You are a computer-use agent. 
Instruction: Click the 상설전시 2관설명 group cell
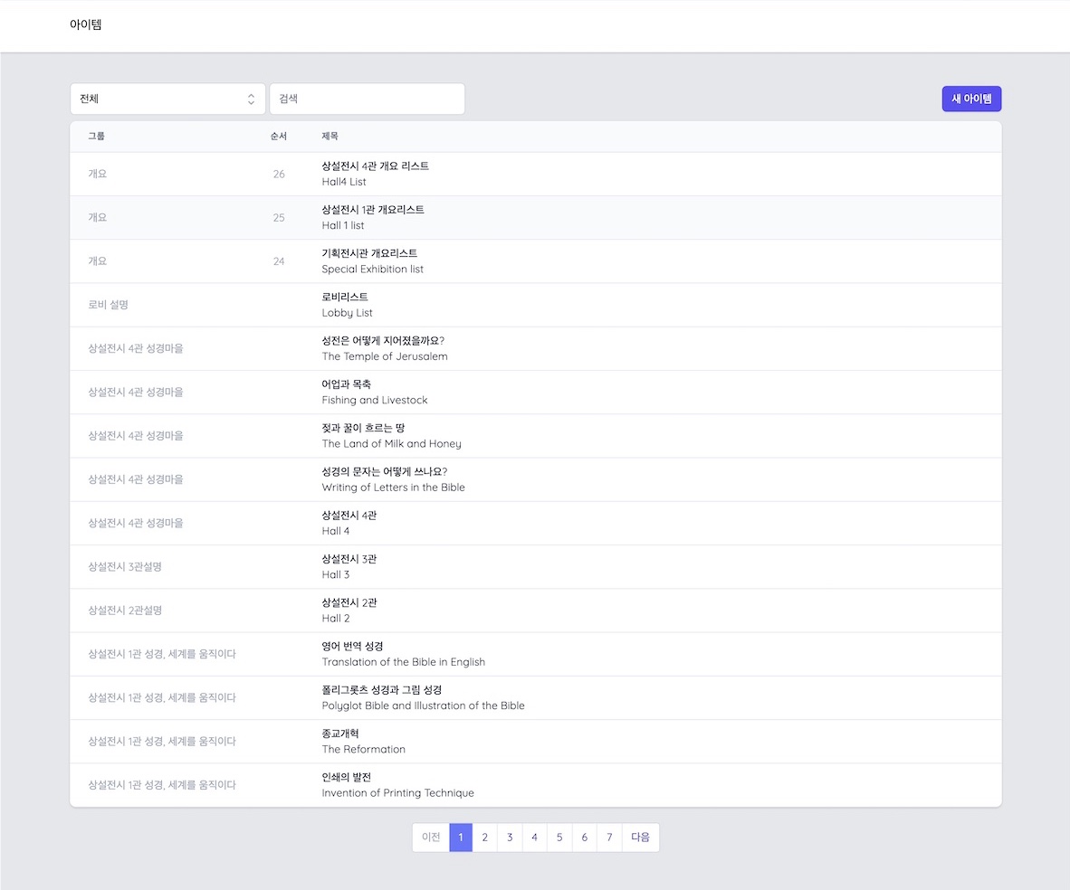tap(124, 611)
